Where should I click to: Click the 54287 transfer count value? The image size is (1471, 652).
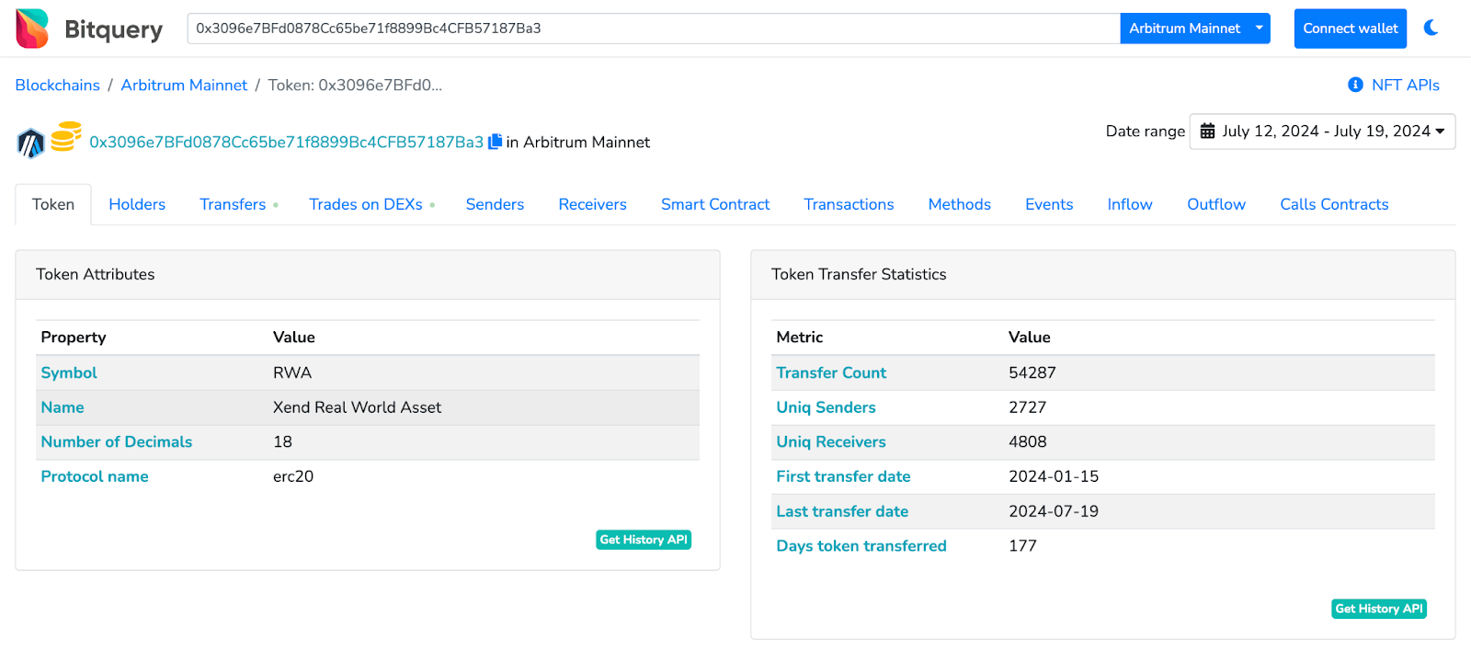point(1032,372)
